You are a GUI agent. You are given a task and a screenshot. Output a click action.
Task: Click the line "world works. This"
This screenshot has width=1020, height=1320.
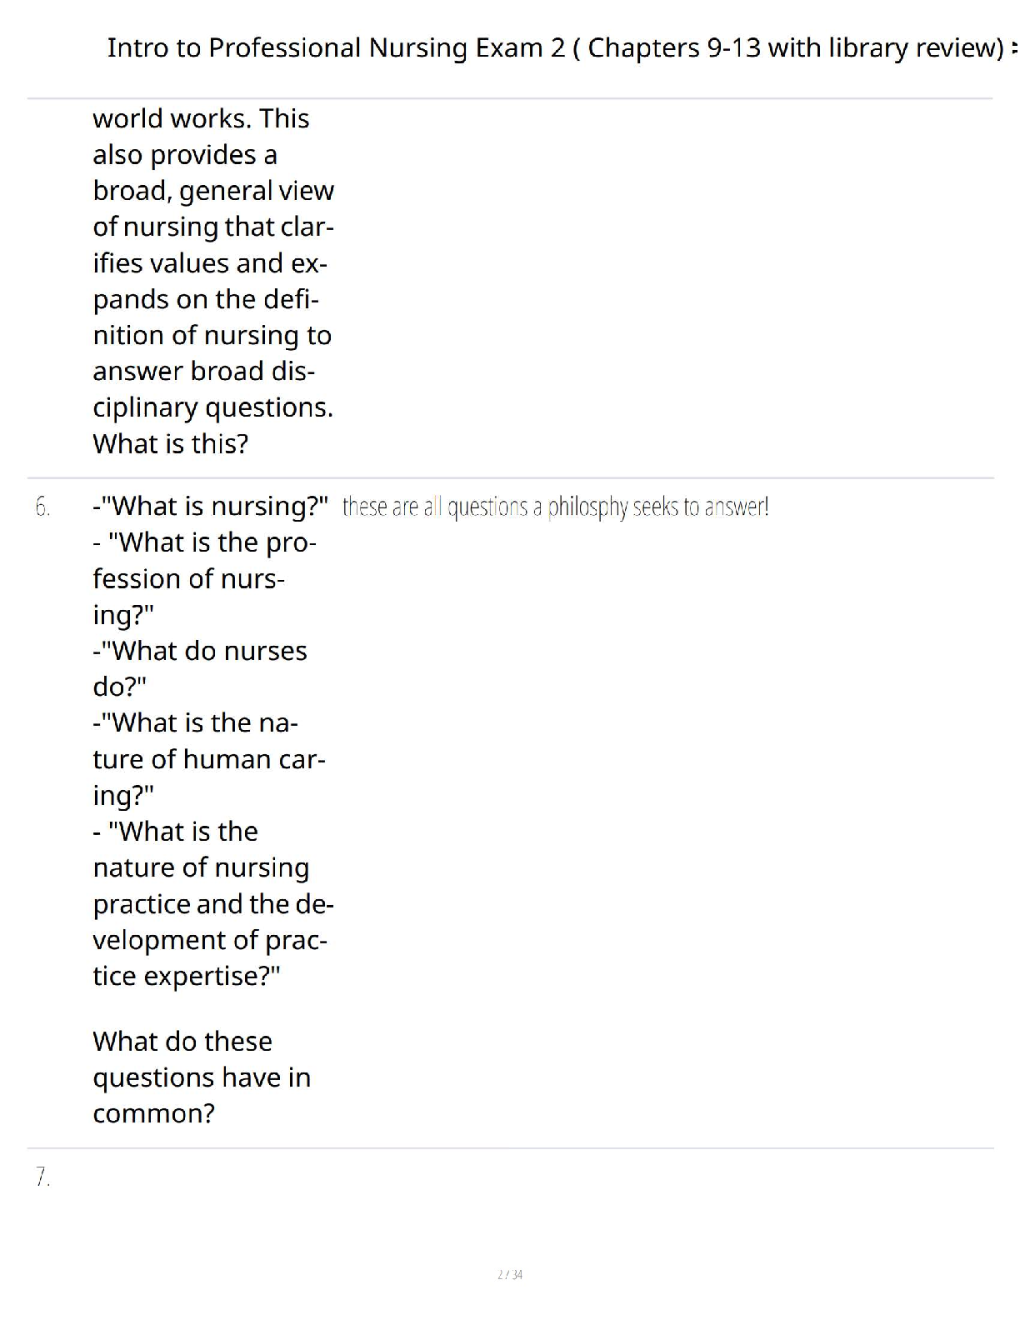click(201, 118)
